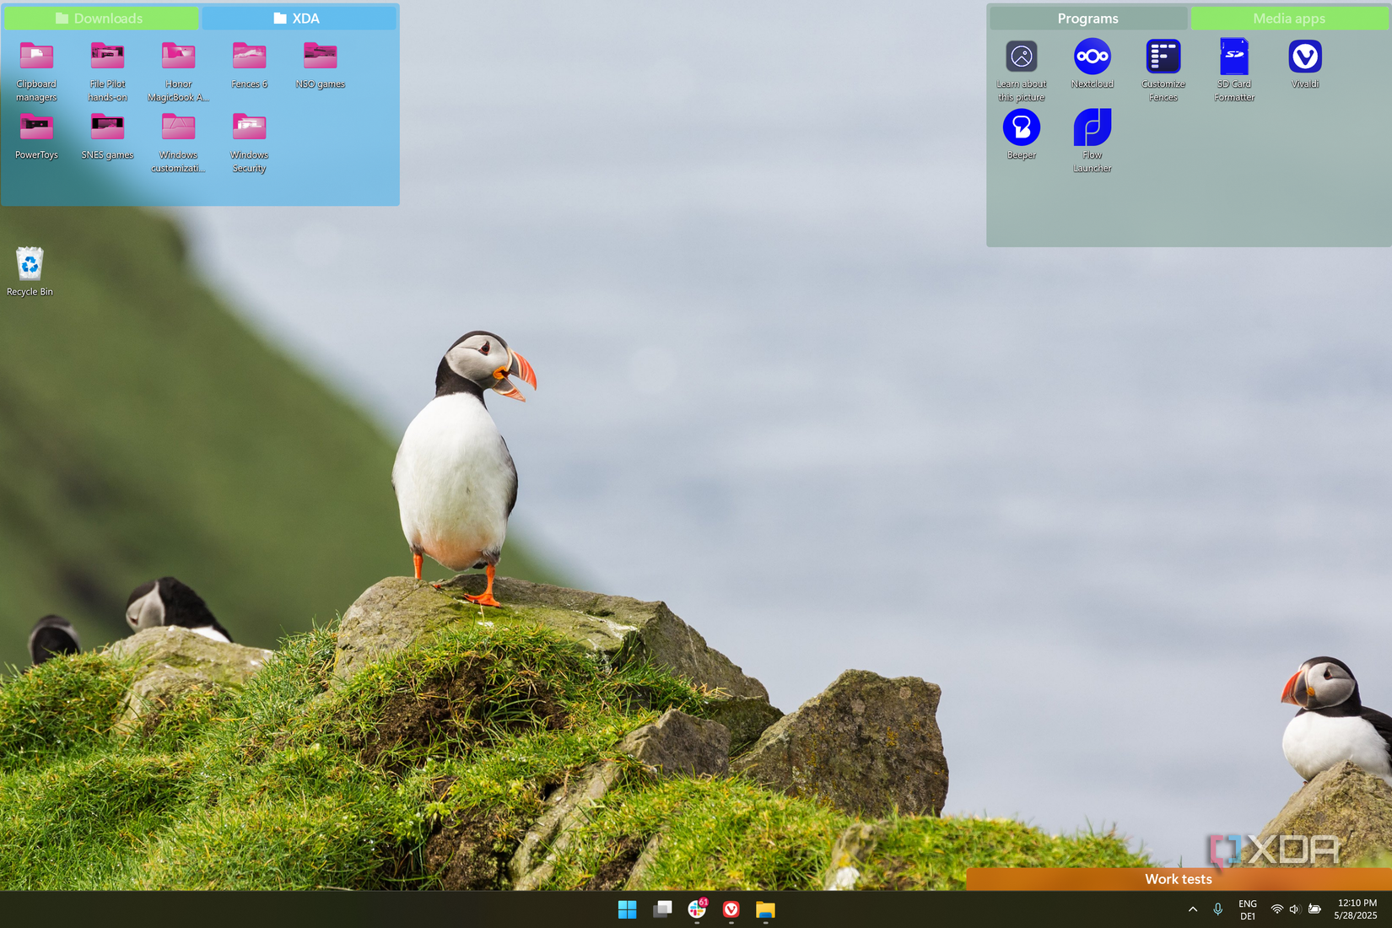The image size is (1392, 928).
Task: Select the Learn about this picture shortcut
Action: (x=1021, y=57)
